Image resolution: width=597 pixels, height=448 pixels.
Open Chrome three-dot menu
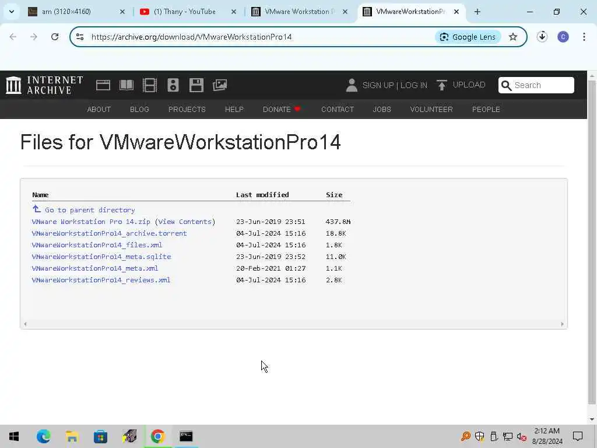tap(584, 37)
